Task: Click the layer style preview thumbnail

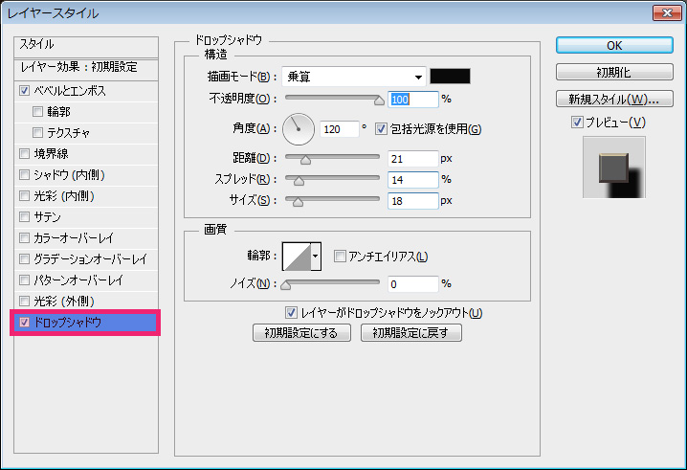Action: (x=613, y=168)
